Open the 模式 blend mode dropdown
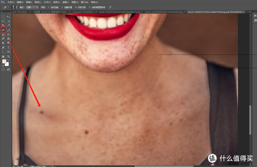 [x=32, y=8]
